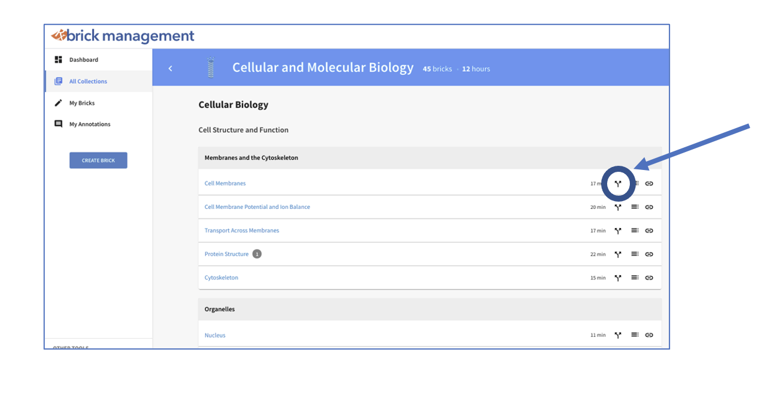
Task: Click the link icon in Cytoskeleton row
Action: 649,278
